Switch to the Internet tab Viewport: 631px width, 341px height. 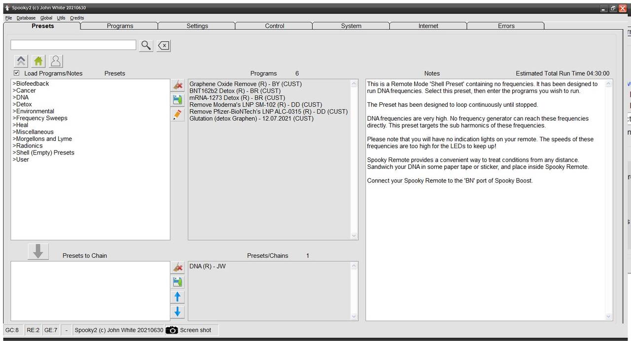click(428, 26)
